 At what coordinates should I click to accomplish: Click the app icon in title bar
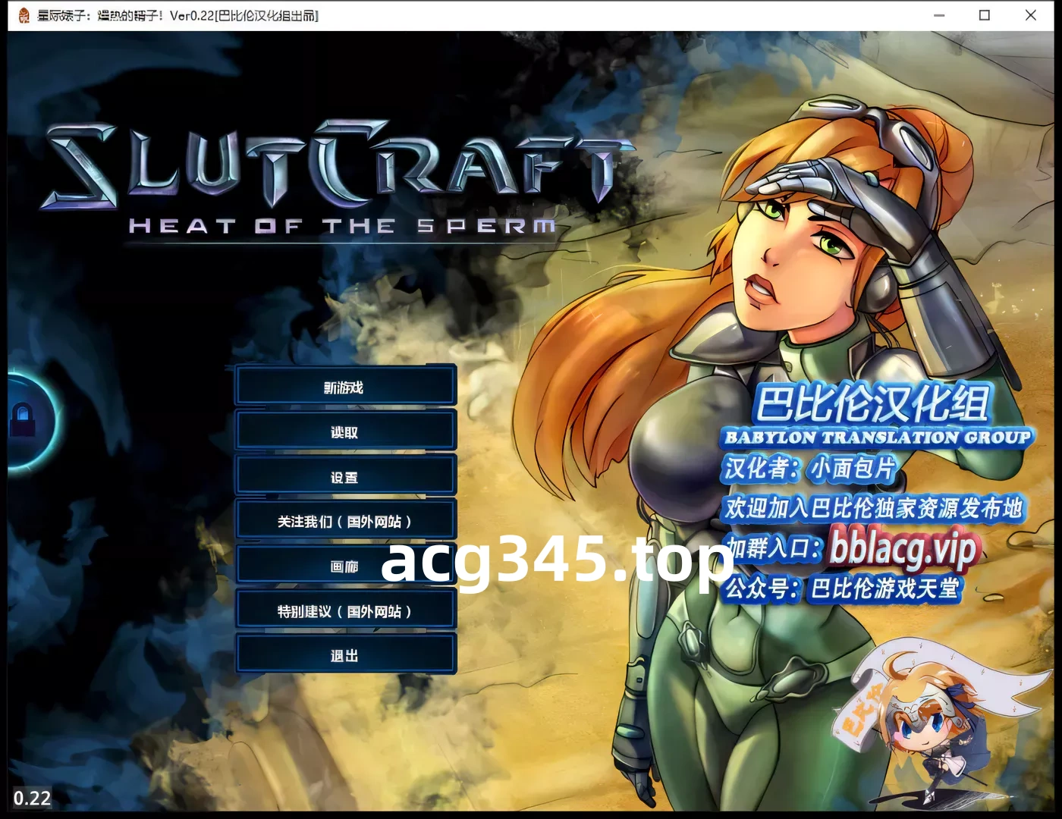(x=24, y=15)
